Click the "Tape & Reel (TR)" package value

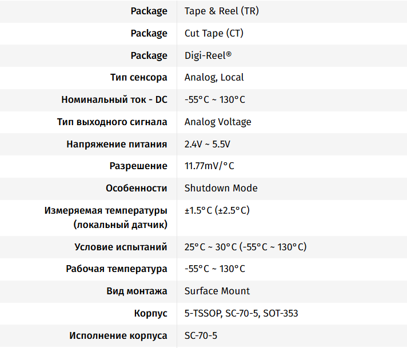[x=221, y=11]
